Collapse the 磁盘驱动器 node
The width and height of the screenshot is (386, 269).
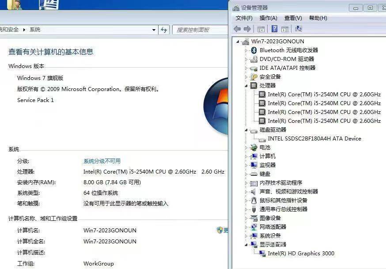pyautogui.click(x=246, y=130)
